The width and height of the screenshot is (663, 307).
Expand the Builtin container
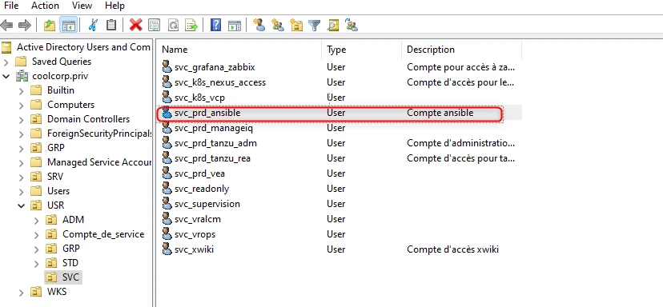click(21, 91)
